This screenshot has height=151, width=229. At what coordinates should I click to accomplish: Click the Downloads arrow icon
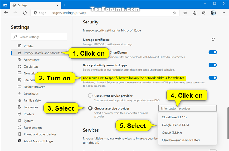pos(20,93)
